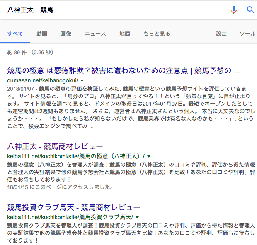Open result 競馬の極意 は悪徳詐欺？
Viewport: 257px width, 245px height.
pyautogui.click(x=124, y=70)
